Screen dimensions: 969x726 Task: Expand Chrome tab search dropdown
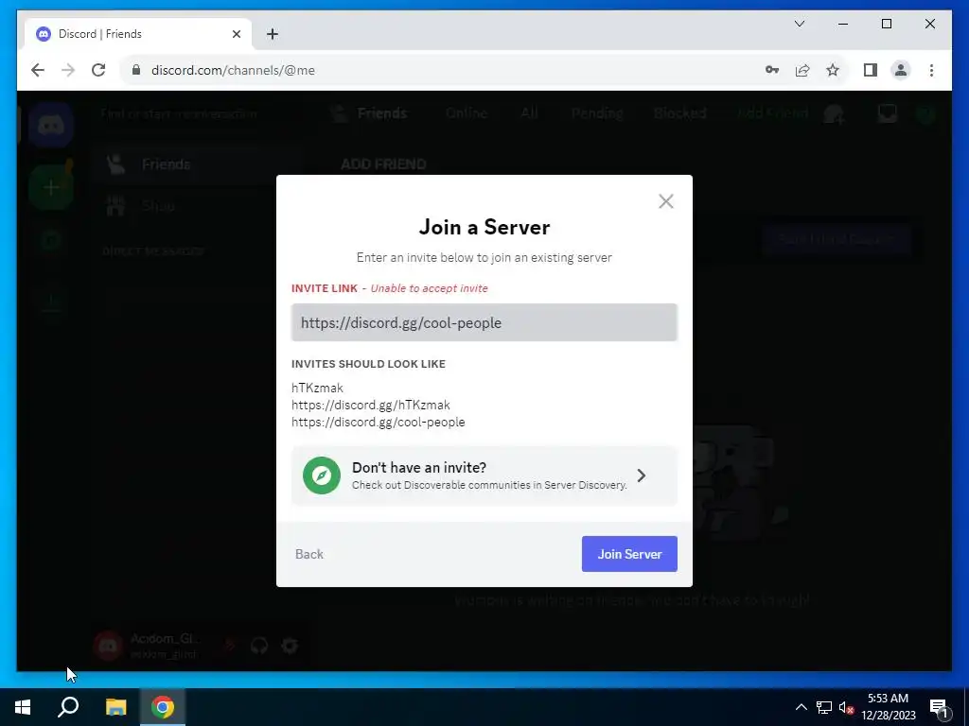(x=799, y=24)
